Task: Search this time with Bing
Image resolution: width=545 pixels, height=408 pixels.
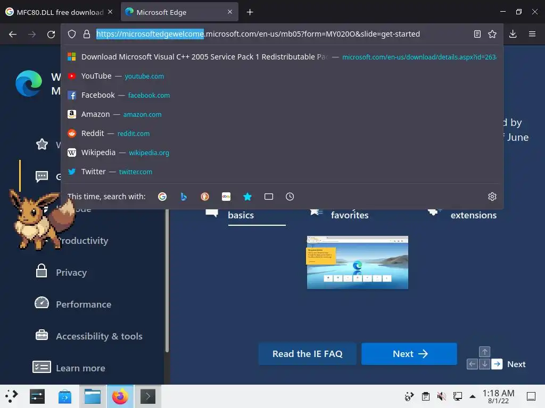Action: tap(184, 197)
